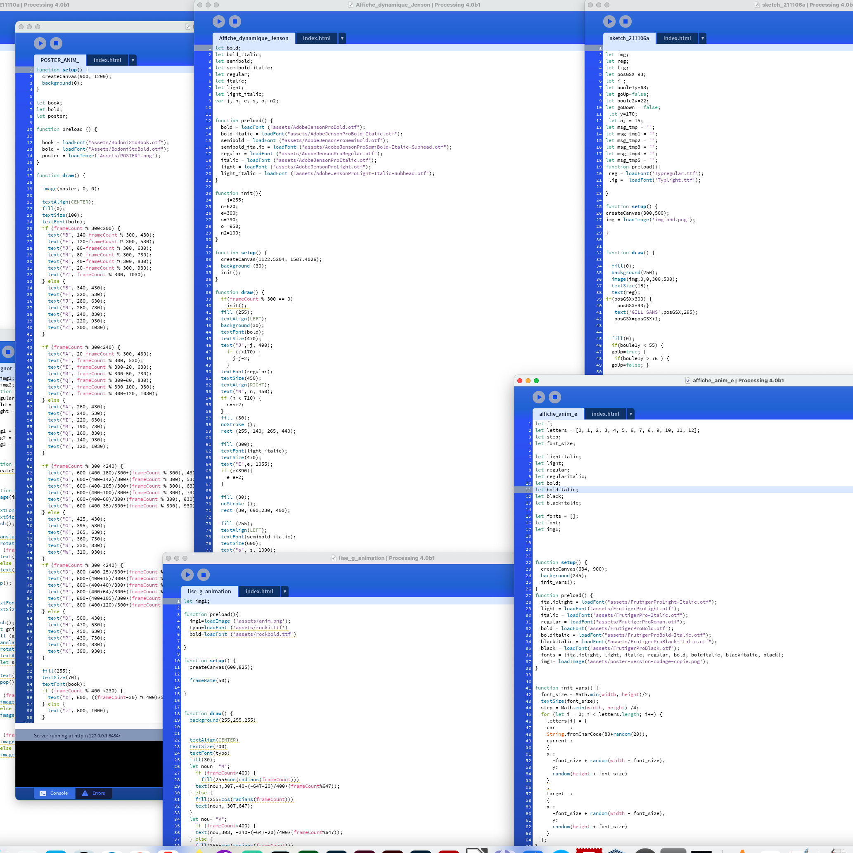This screenshot has height=853, width=853.
Task: Run the lise_g_animation sketch
Action: tap(187, 574)
